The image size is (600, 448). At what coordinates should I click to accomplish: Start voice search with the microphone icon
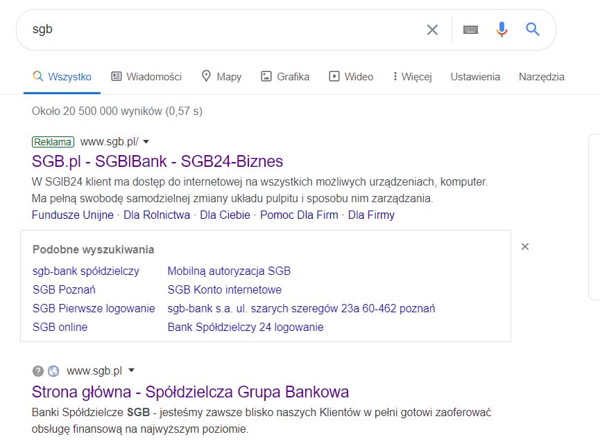click(x=502, y=29)
